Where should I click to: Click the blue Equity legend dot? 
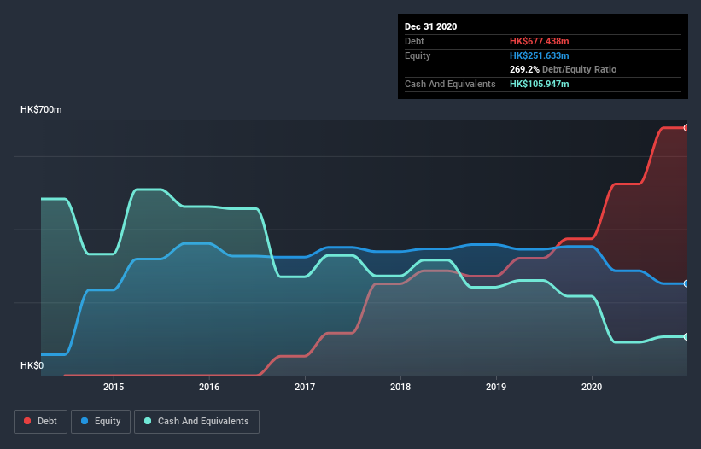tap(85, 421)
